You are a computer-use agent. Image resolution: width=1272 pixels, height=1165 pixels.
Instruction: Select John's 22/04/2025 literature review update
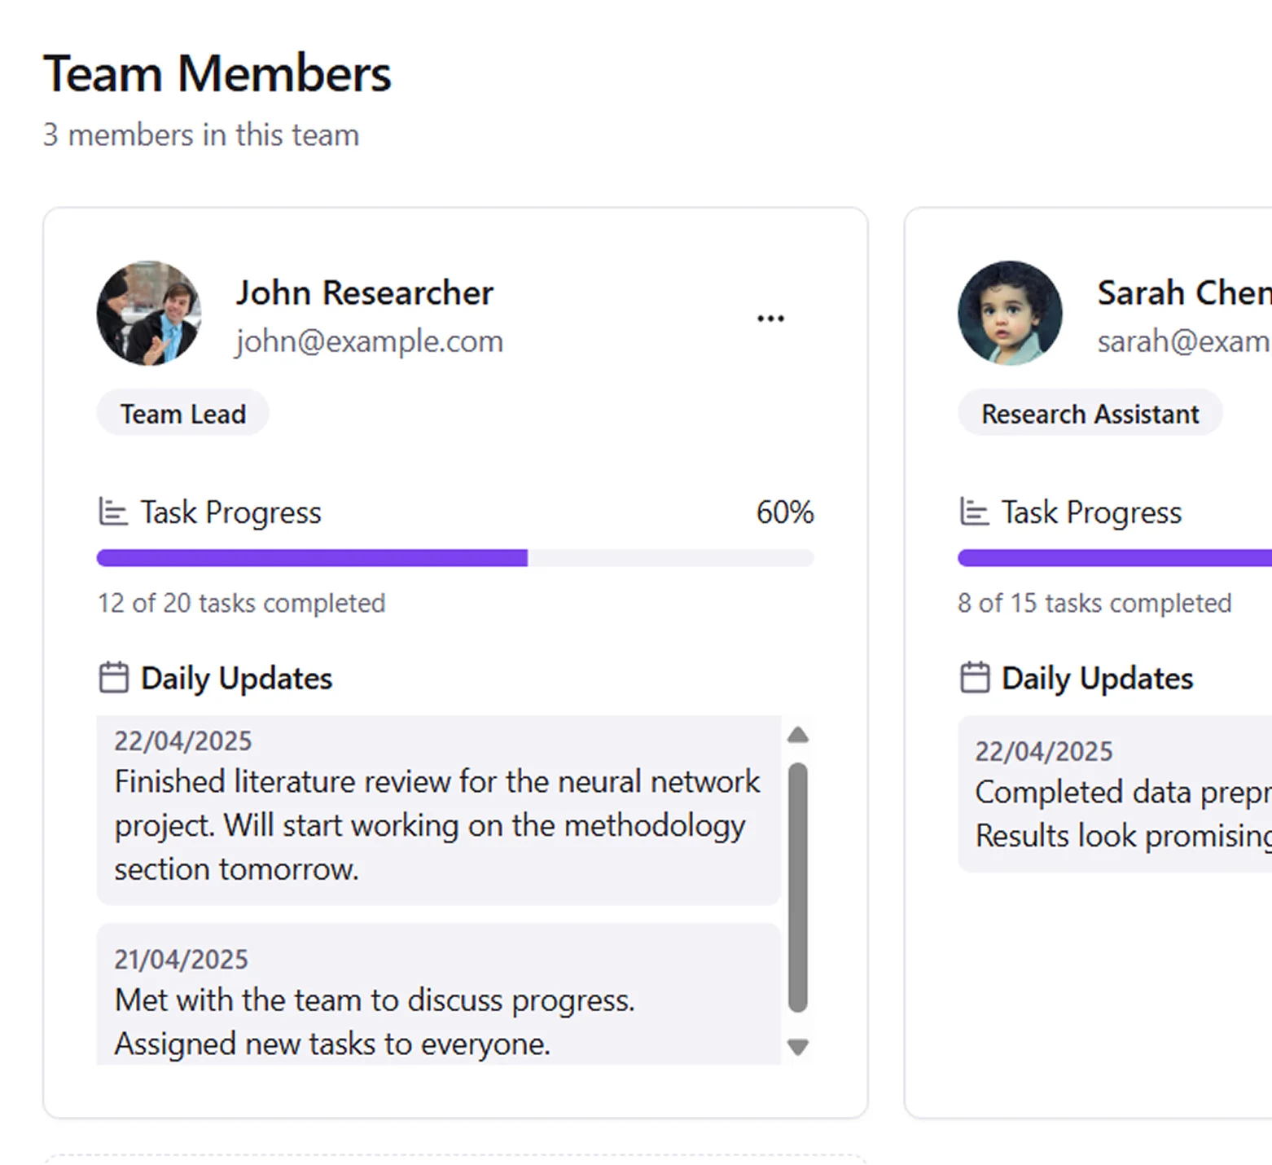coord(439,811)
